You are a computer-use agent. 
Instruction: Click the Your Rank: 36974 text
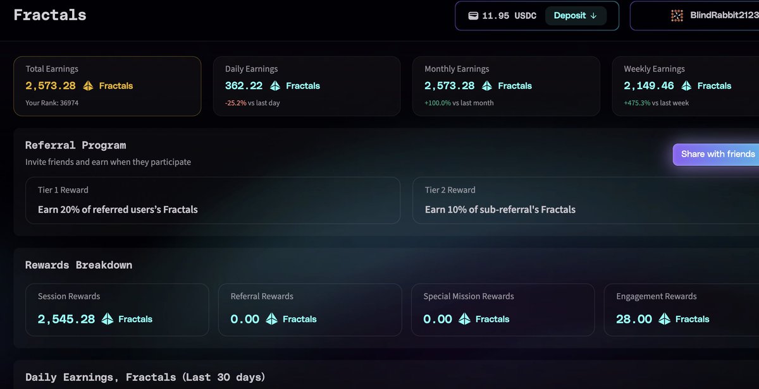[x=52, y=103]
